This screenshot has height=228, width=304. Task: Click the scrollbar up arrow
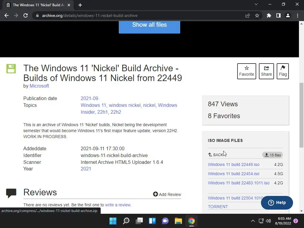click(x=301, y=24)
